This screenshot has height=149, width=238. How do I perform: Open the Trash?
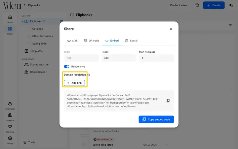29,142
